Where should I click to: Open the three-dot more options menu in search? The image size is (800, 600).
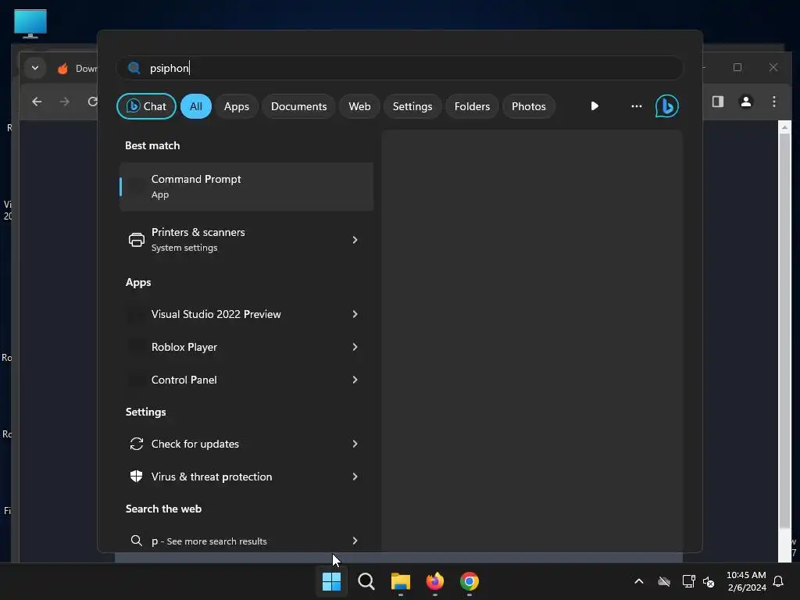[x=636, y=106]
